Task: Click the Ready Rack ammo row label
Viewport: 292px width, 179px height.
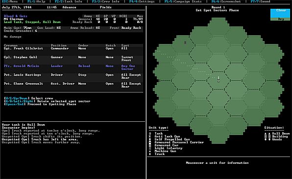Action: click(82, 22)
